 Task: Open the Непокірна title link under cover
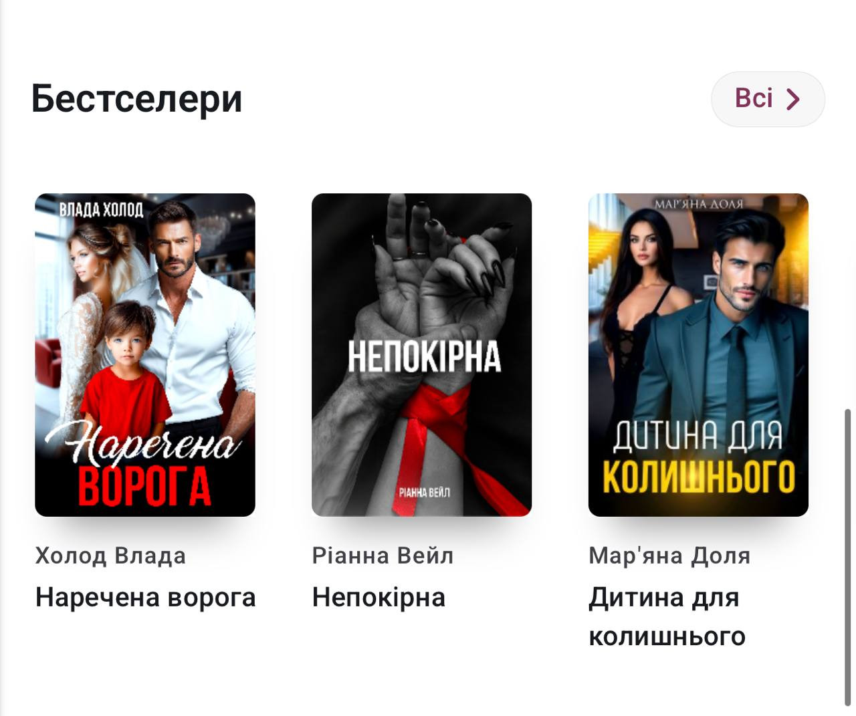tap(379, 597)
